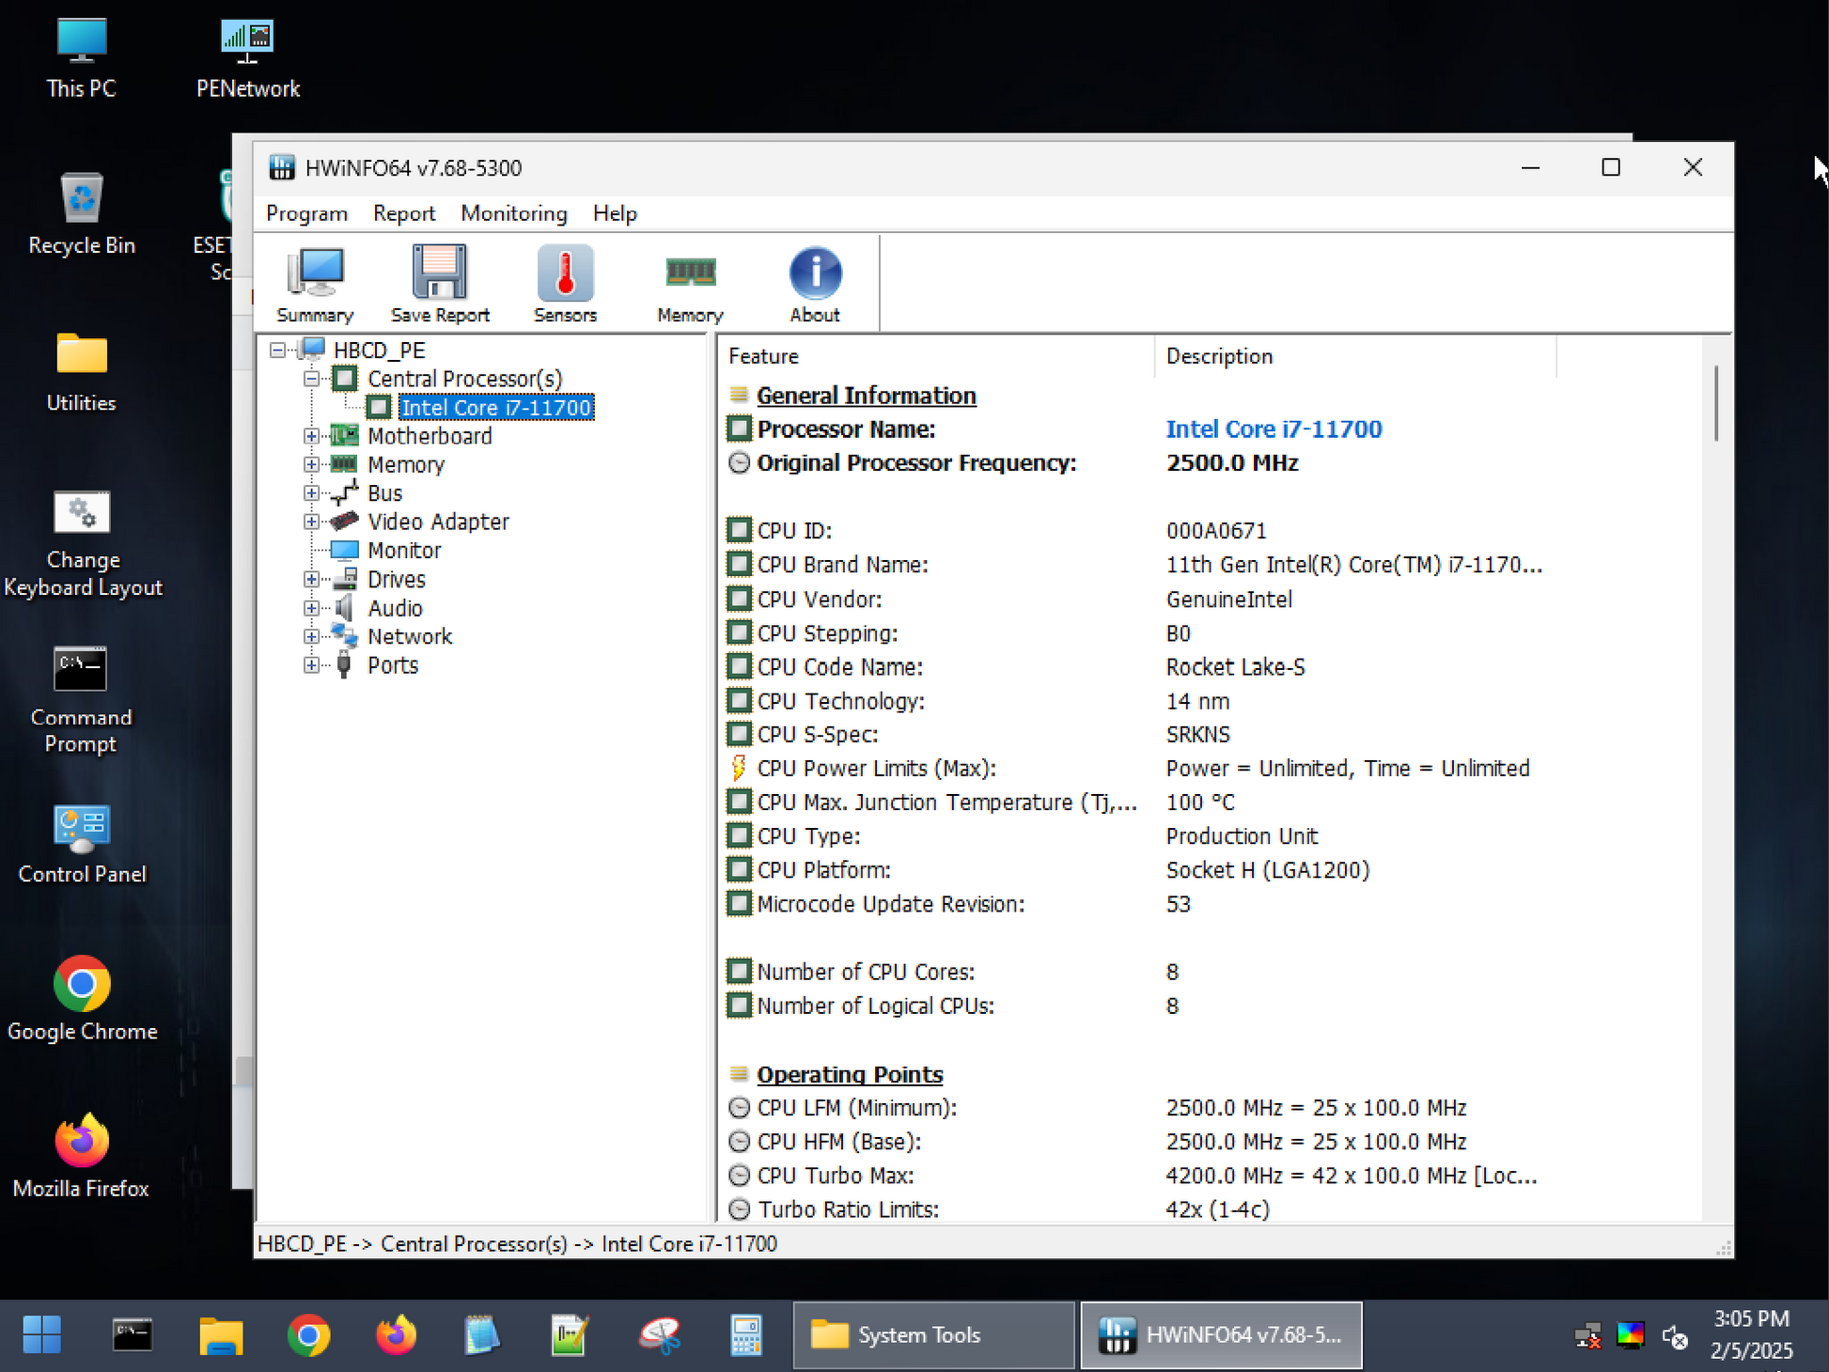
Task: Expand the Video Adapter node
Action: pyautogui.click(x=312, y=522)
